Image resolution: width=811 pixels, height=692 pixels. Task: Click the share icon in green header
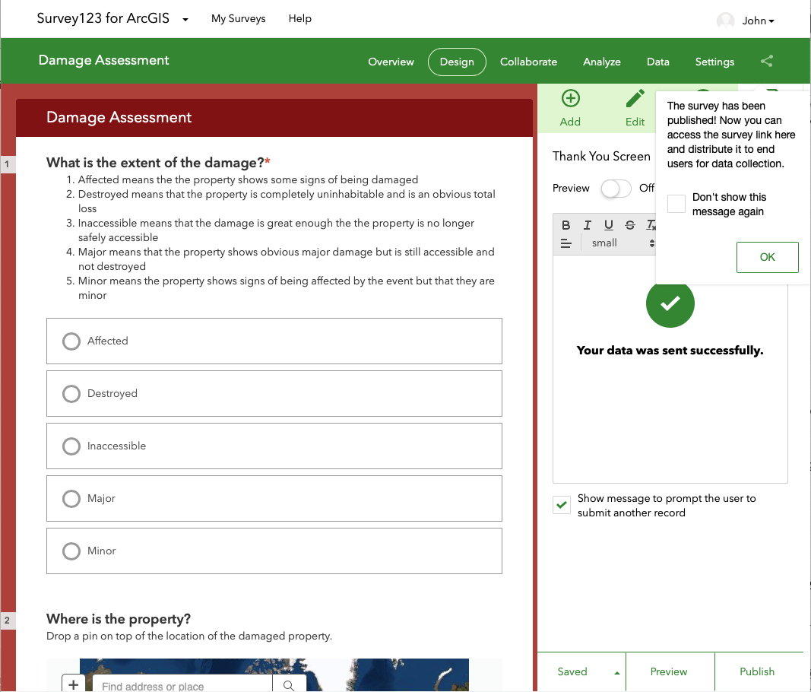[767, 62]
